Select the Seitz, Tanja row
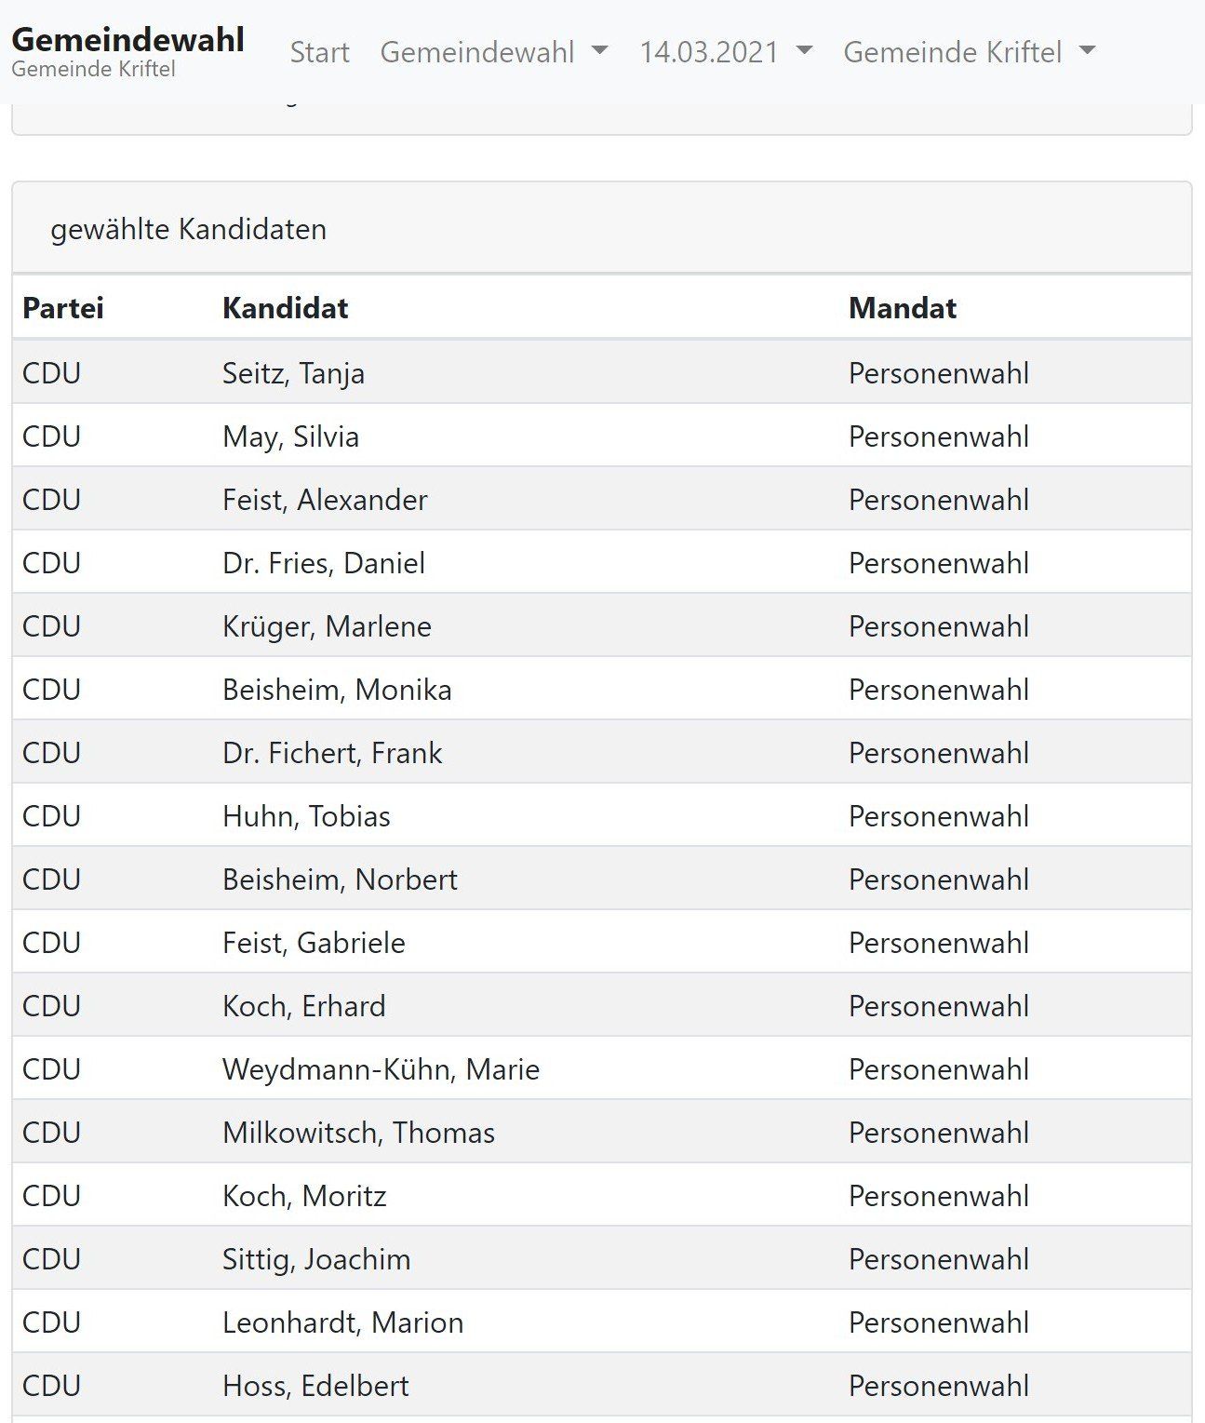 tap(293, 373)
